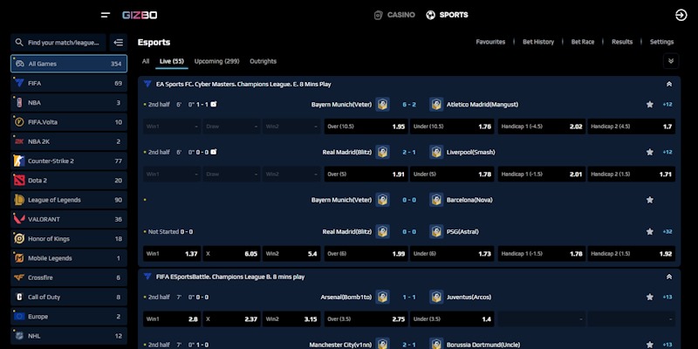
Task: Click the NBA icon in the sidebar
Action: (x=19, y=103)
